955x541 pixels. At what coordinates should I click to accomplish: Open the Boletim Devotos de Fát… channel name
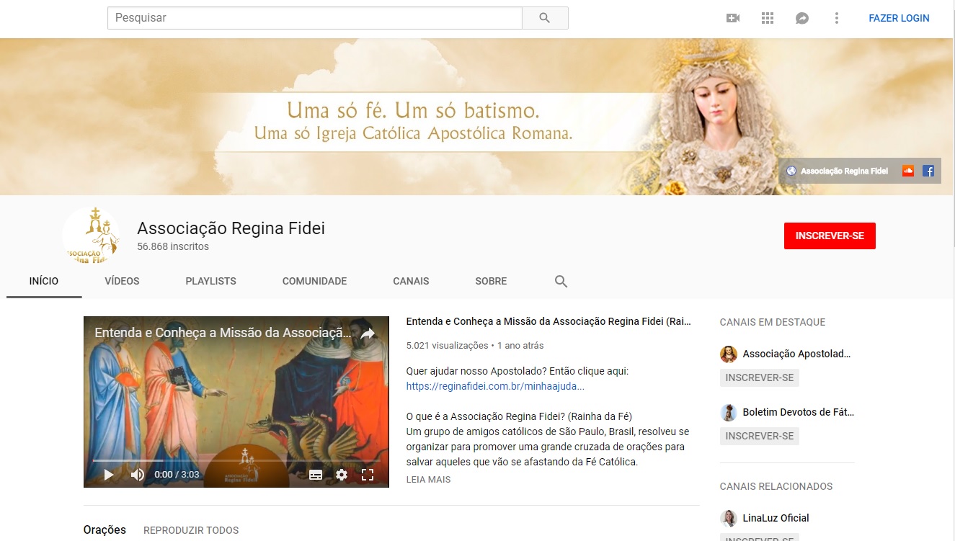click(x=799, y=412)
